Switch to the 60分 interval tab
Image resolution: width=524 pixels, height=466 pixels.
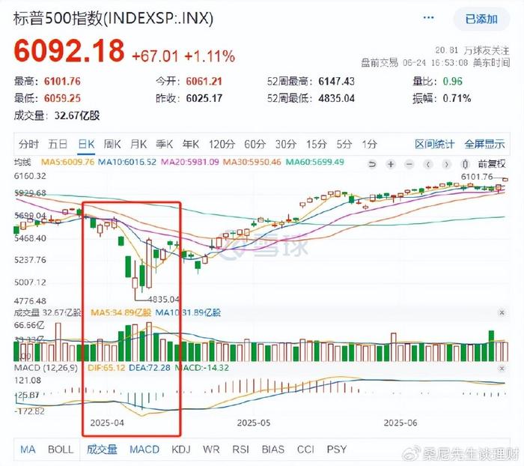pyautogui.click(x=255, y=144)
